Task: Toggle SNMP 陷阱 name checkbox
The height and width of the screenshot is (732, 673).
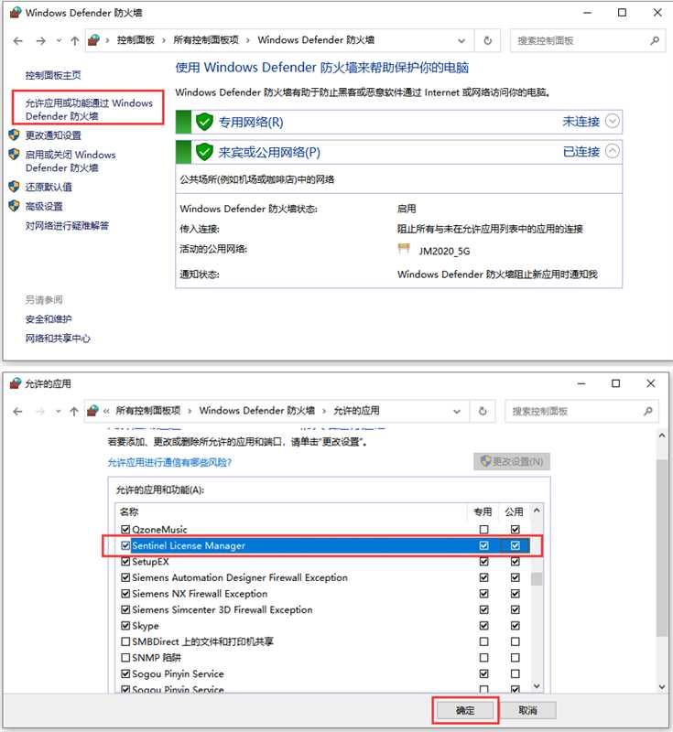Action: pos(125,658)
